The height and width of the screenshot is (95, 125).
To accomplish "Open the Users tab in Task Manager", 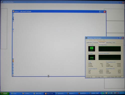I will (x=114, y=42).
